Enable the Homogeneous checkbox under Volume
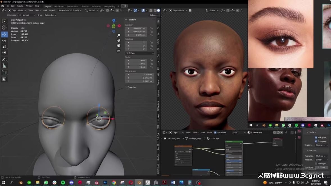The image size is (331, 186). [316, 164]
